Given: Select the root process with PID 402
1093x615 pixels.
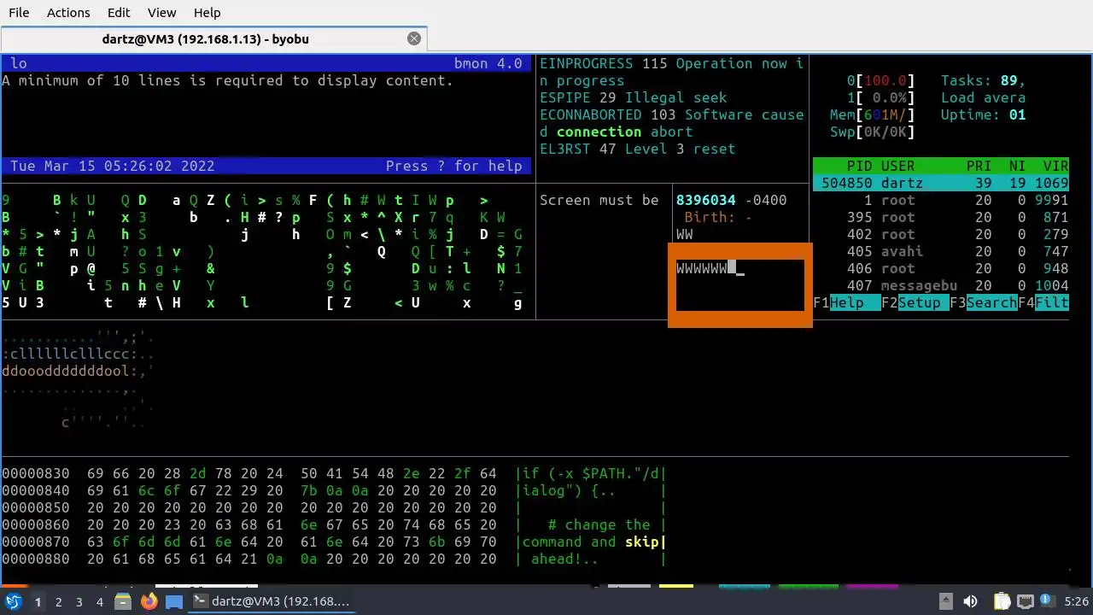Looking at the screenshot, I should (x=941, y=234).
